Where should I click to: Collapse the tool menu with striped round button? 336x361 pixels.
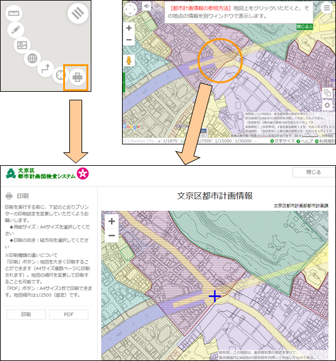point(78,13)
